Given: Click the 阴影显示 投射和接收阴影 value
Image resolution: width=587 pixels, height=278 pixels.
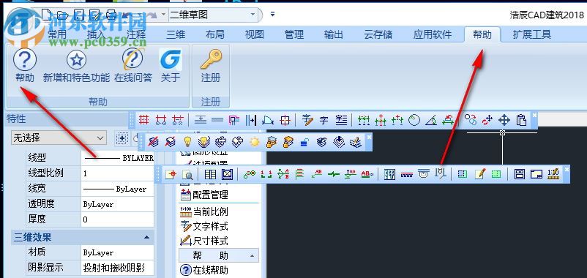Looking at the screenshot, I should tap(118, 268).
